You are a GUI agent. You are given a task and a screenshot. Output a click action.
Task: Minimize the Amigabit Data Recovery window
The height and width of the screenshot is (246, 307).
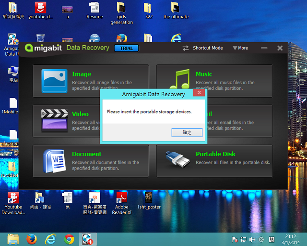point(264,48)
